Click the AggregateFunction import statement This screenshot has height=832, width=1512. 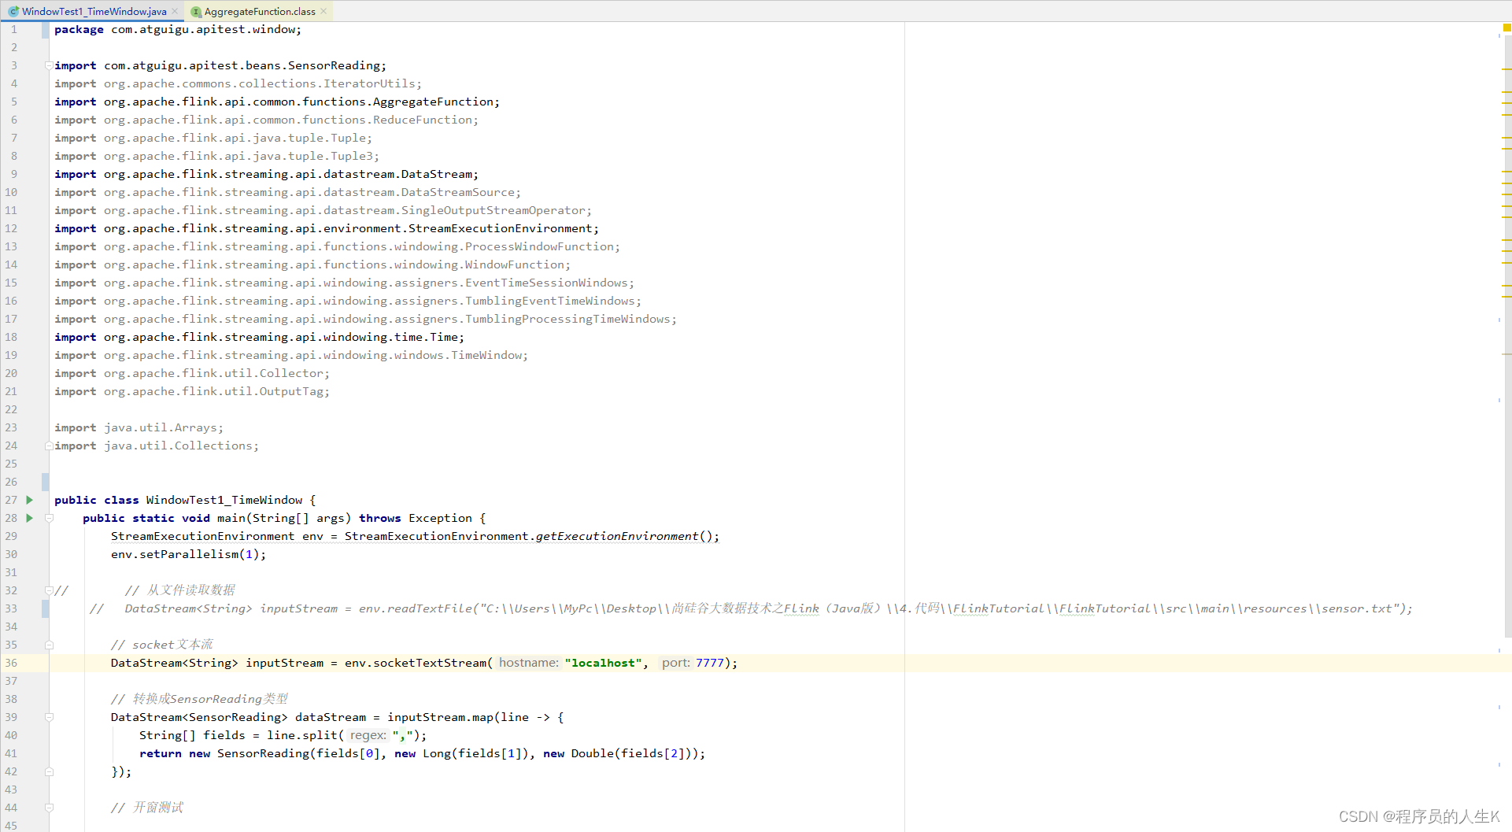pyautogui.click(x=277, y=102)
